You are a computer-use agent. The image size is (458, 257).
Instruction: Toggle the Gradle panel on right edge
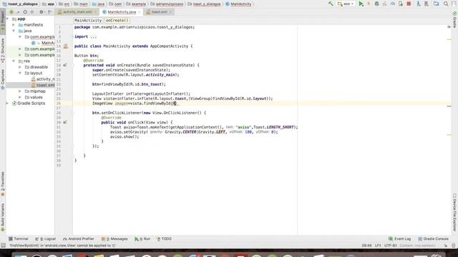tap(455, 19)
